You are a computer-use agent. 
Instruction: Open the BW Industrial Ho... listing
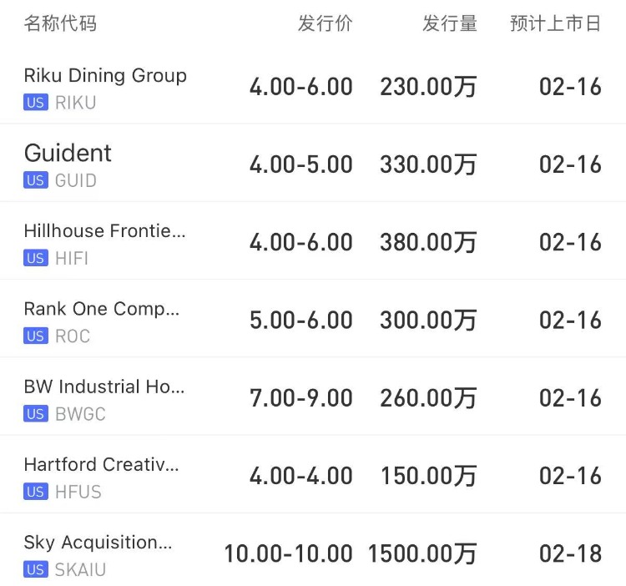(104, 386)
